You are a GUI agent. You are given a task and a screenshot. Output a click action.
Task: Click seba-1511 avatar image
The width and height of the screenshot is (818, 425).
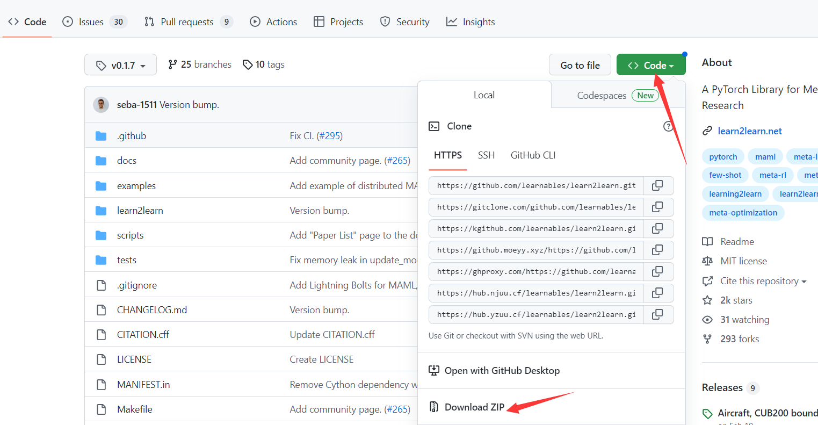click(x=101, y=105)
